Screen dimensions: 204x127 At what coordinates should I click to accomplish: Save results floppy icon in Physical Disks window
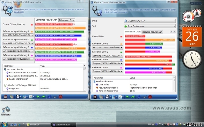(x=107, y=97)
